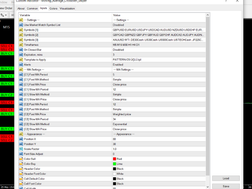
Task: Click the icon beside Position X
Action: point(21,139)
